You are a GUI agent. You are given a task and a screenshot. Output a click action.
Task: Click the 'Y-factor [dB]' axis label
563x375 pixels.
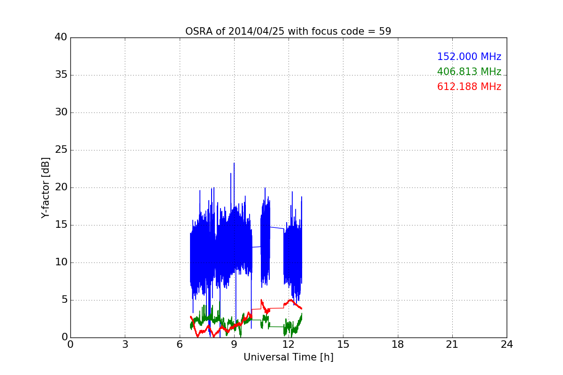46,187
